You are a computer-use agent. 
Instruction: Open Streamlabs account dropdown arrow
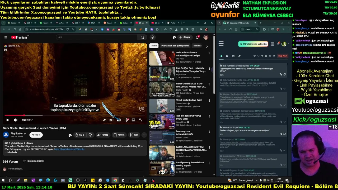(289, 44)
